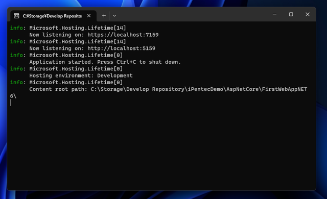This screenshot has height=199, width=327.
Task: Open a new terminal tab with plus
Action: [x=104, y=16]
